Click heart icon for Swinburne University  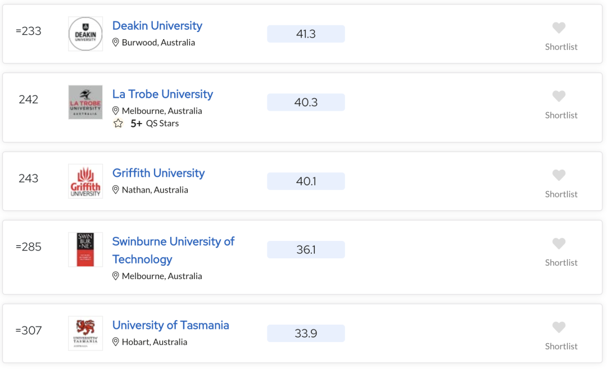(559, 244)
